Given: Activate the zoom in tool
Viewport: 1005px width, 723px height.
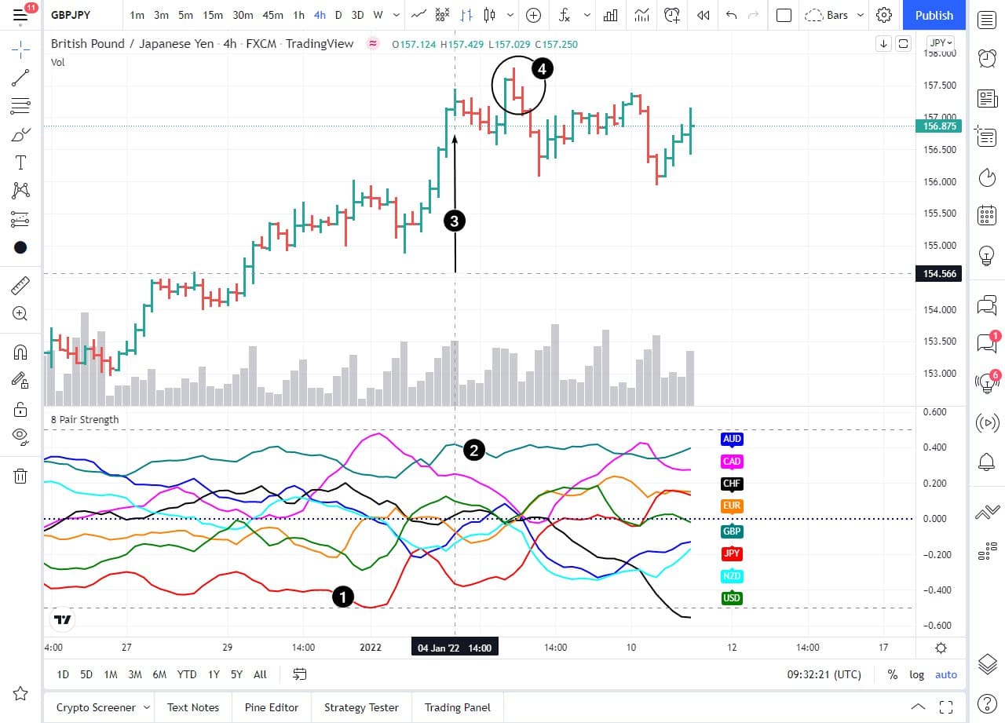Looking at the screenshot, I should click(20, 313).
